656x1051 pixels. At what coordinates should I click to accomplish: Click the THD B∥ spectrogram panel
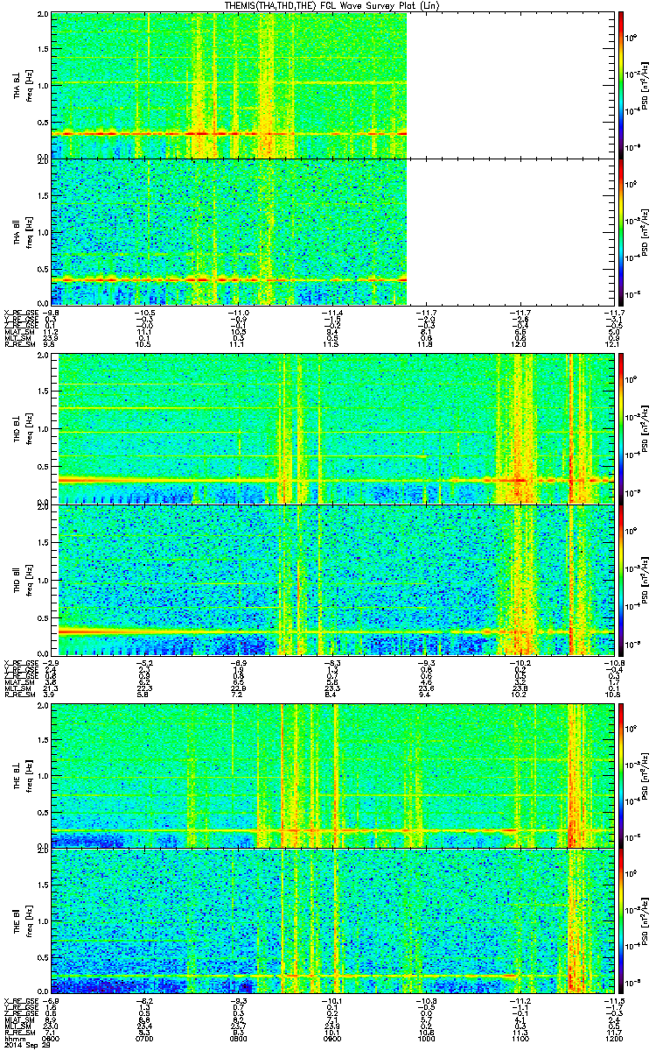coord(331,580)
